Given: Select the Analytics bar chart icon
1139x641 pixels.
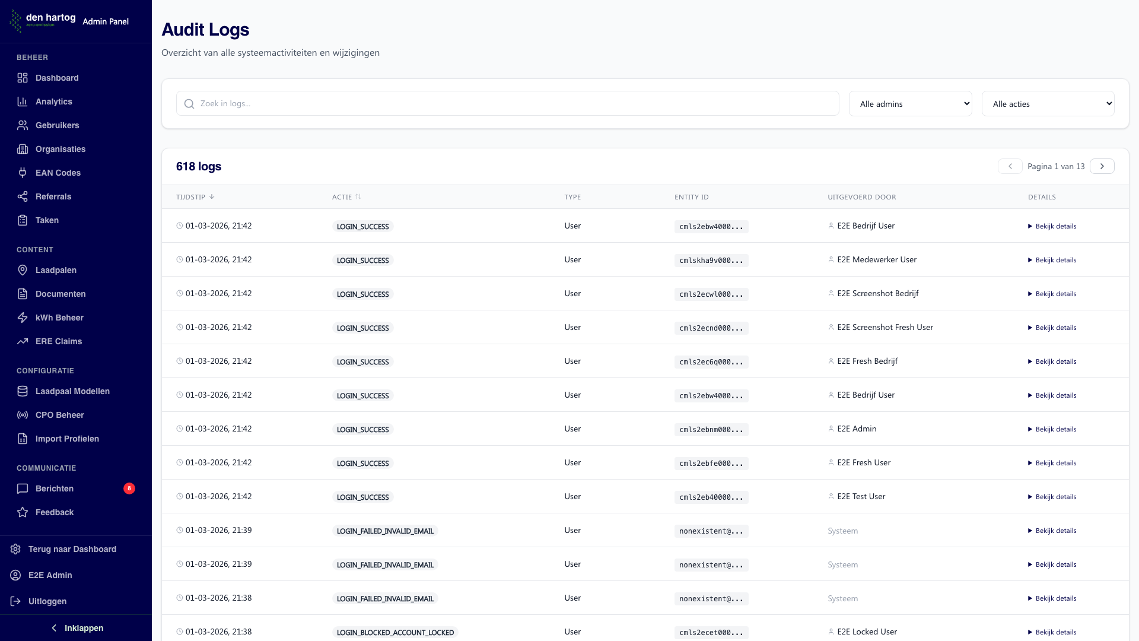Looking at the screenshot, I should tap(22, 101).
